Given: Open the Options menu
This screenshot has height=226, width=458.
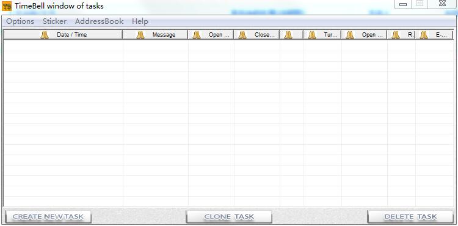Looking at the screenshot, I should (20, 21).
